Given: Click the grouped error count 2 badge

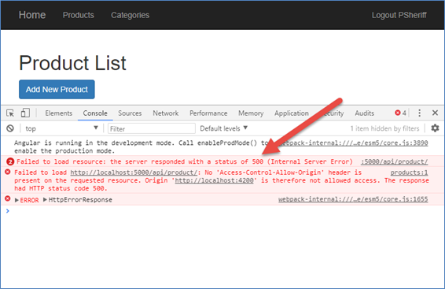Looking at the screenshot, I should pyautogui.click(x=10, y=161).
